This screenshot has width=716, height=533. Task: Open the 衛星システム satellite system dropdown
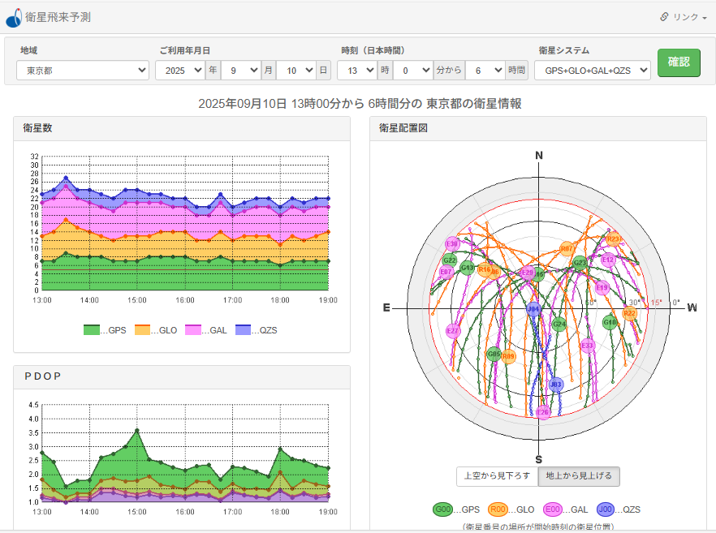coord(593,71)
